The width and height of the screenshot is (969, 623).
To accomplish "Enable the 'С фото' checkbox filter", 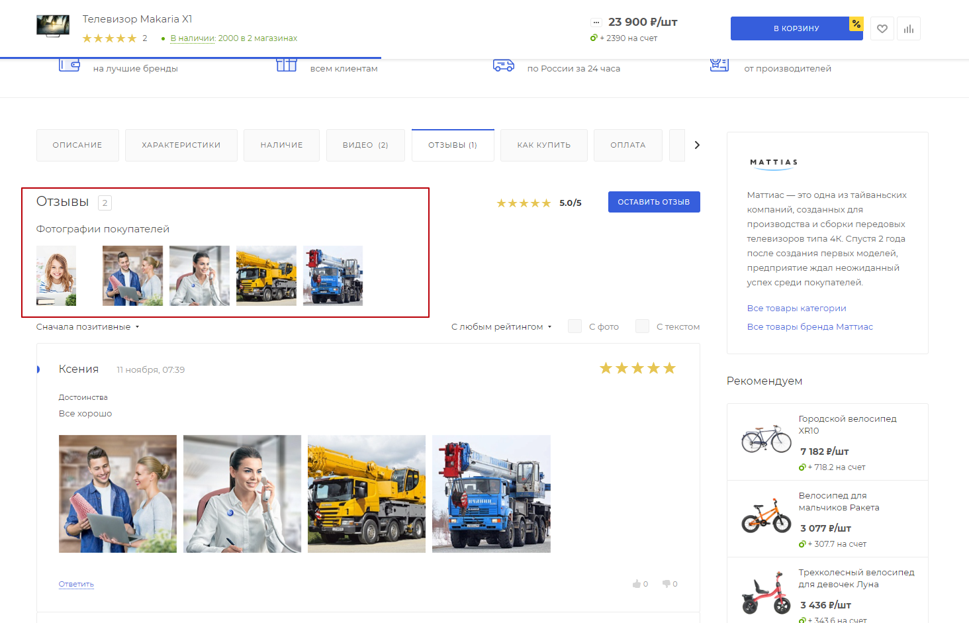I will point(575,326).
